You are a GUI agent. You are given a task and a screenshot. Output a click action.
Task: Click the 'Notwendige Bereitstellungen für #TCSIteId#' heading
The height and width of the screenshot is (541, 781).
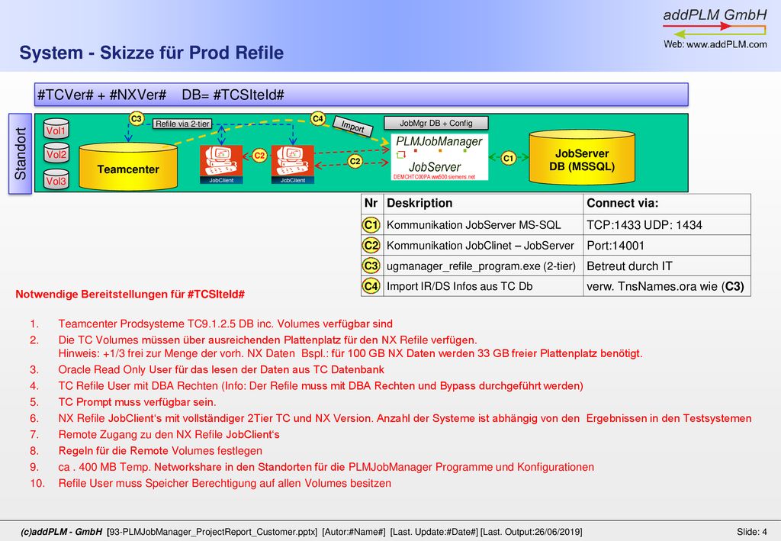point(130,294)
